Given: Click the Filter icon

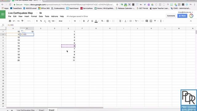Looking at the screenshot, I should [155, 21].
